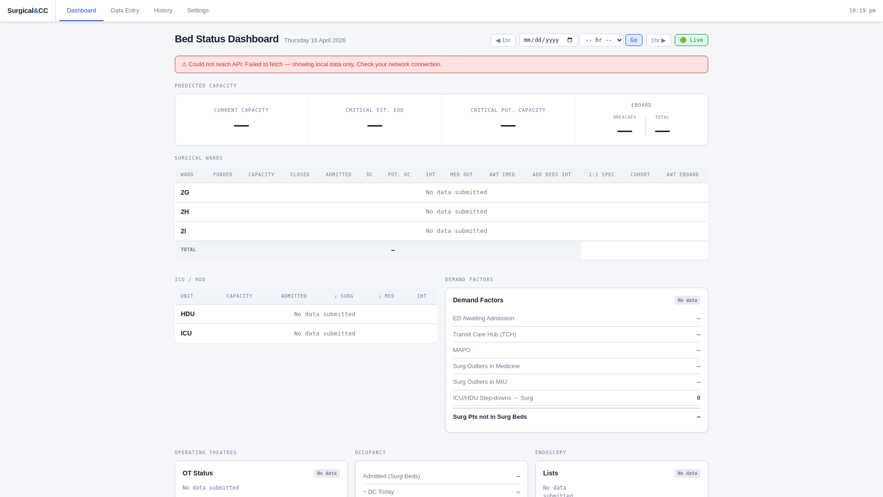Open the hour dropdown selector
Image resolution: width=883 pixels, height=497 pixels.
click(x=601, y=40)
